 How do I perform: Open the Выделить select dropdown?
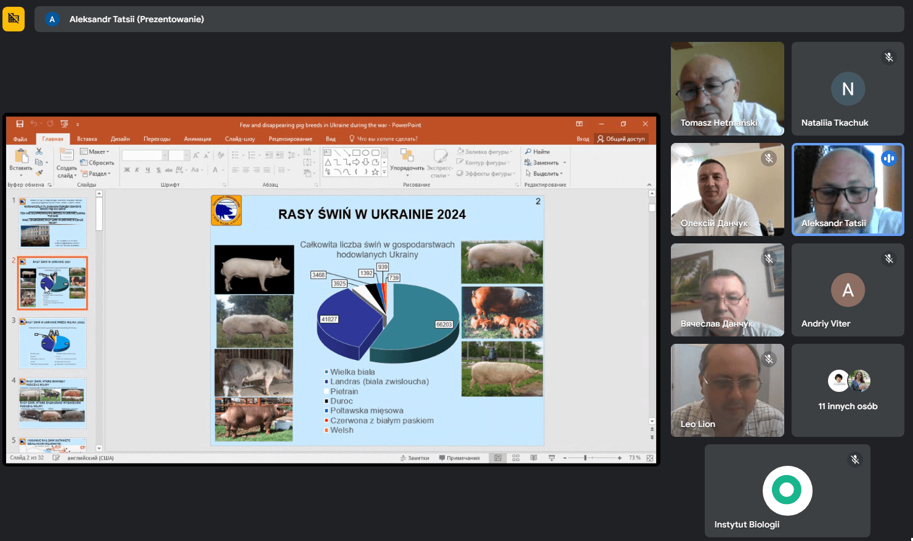(x=545, y=173)
